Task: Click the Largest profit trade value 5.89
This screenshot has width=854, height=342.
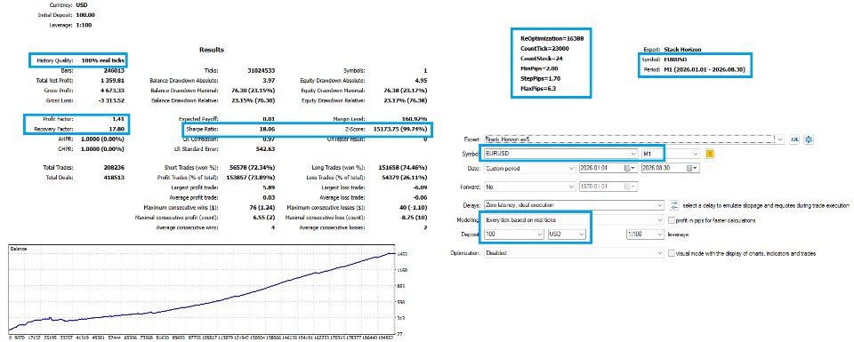Action: pos(269,187)
